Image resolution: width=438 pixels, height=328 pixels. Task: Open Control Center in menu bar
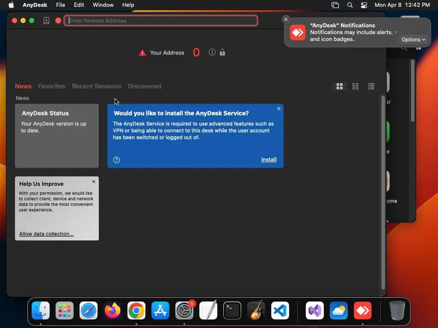pos(364,5)
